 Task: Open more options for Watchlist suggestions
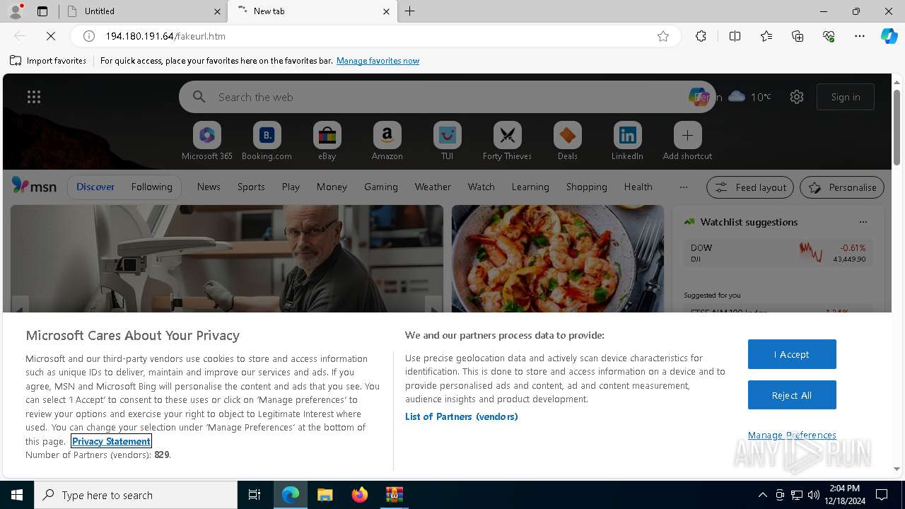click(863, 222)
